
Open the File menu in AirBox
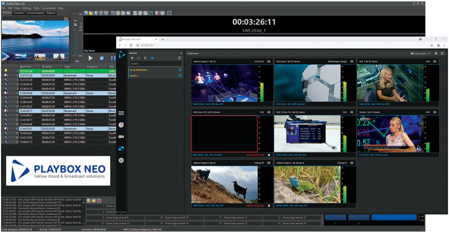[4, 8]
